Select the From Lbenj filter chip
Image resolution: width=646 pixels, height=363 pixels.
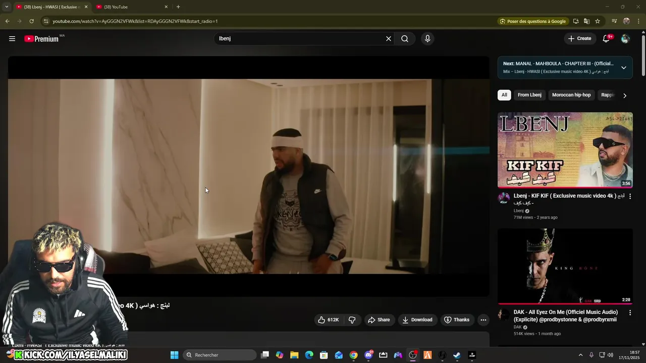pos(529,95)
